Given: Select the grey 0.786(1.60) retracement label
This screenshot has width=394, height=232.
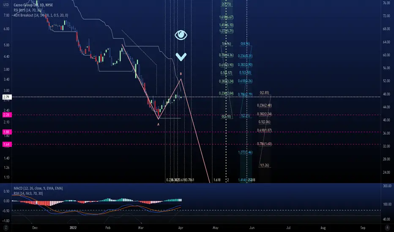Looking at the screenshot, I should coord(264,144).
